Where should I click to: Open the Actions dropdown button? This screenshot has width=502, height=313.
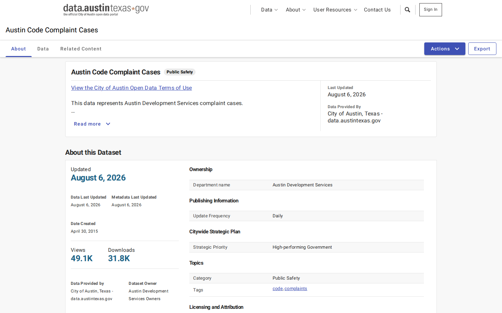(444, 49)
